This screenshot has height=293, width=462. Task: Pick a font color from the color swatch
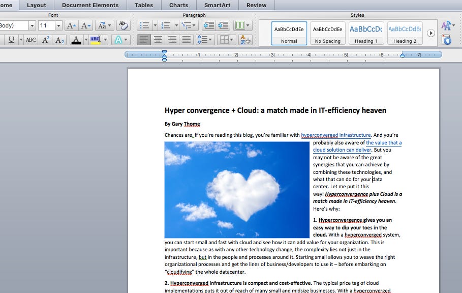pyautogui.click(x=76, y=39)
